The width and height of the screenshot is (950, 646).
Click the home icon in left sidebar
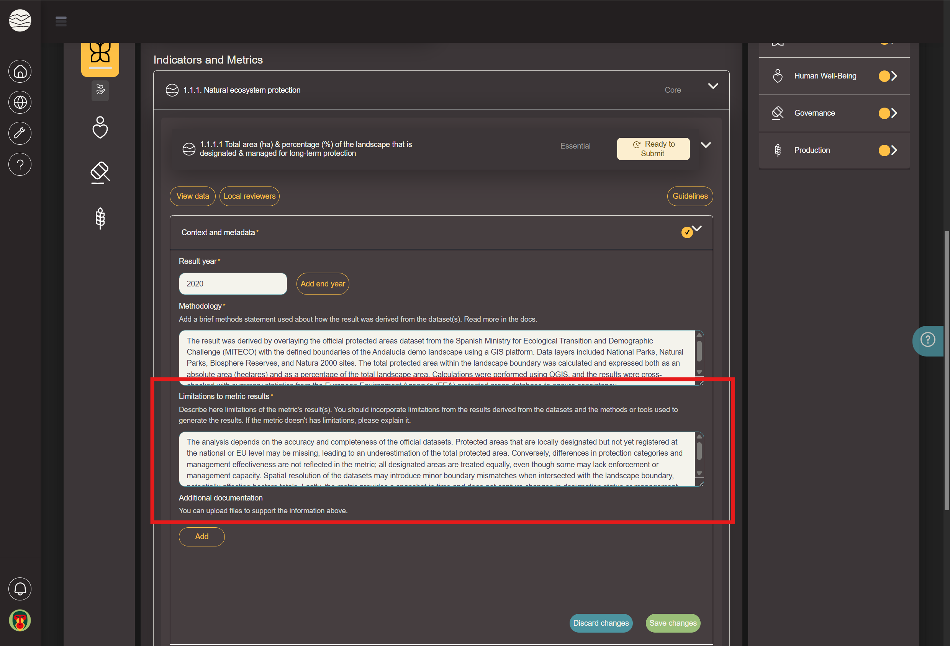[x=20, y=72]
